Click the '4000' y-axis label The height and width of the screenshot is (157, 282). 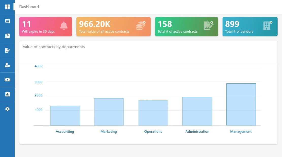click(x=39, y=66)
